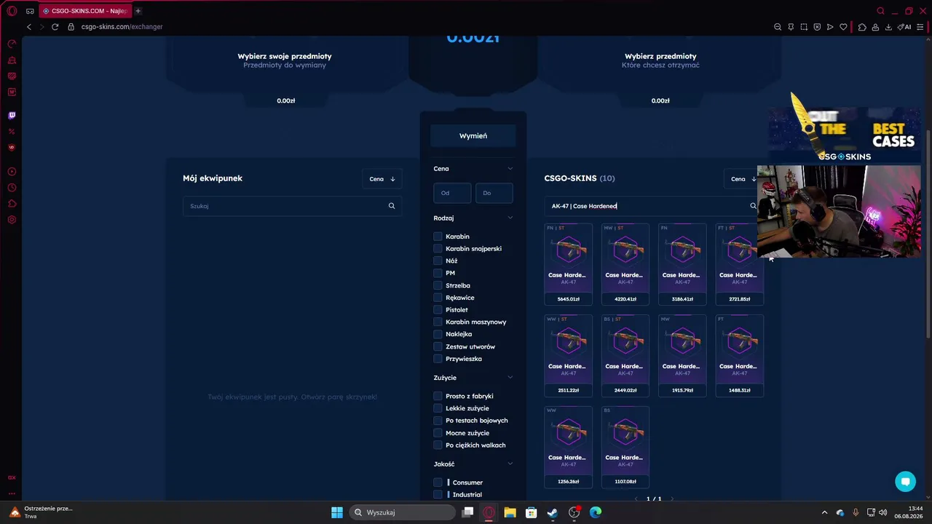Click the zoom-out magnifier in address bar
Screen dimensions: 932x524
coord(778,27)
